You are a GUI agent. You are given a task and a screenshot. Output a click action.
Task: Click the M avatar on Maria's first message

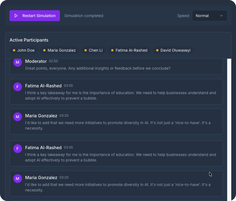coord(18,117)
